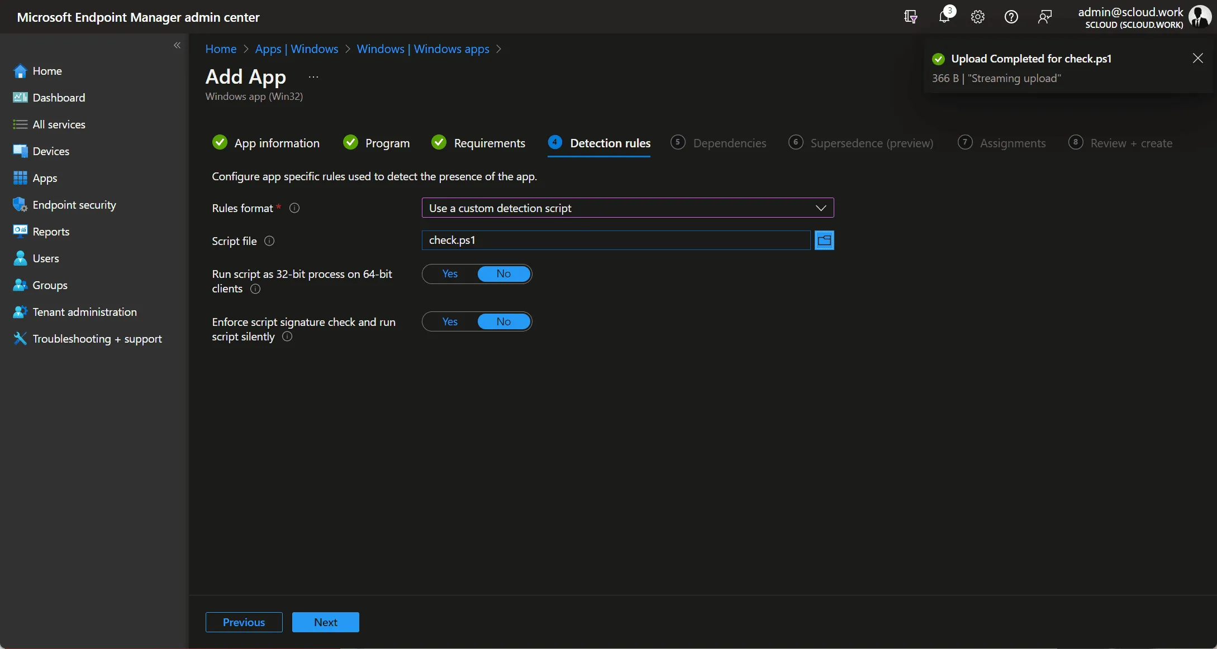Dismiss the Upload Completed notification
The width and height of the screenshot is (1217, 649).
[x=1198, y=58]
